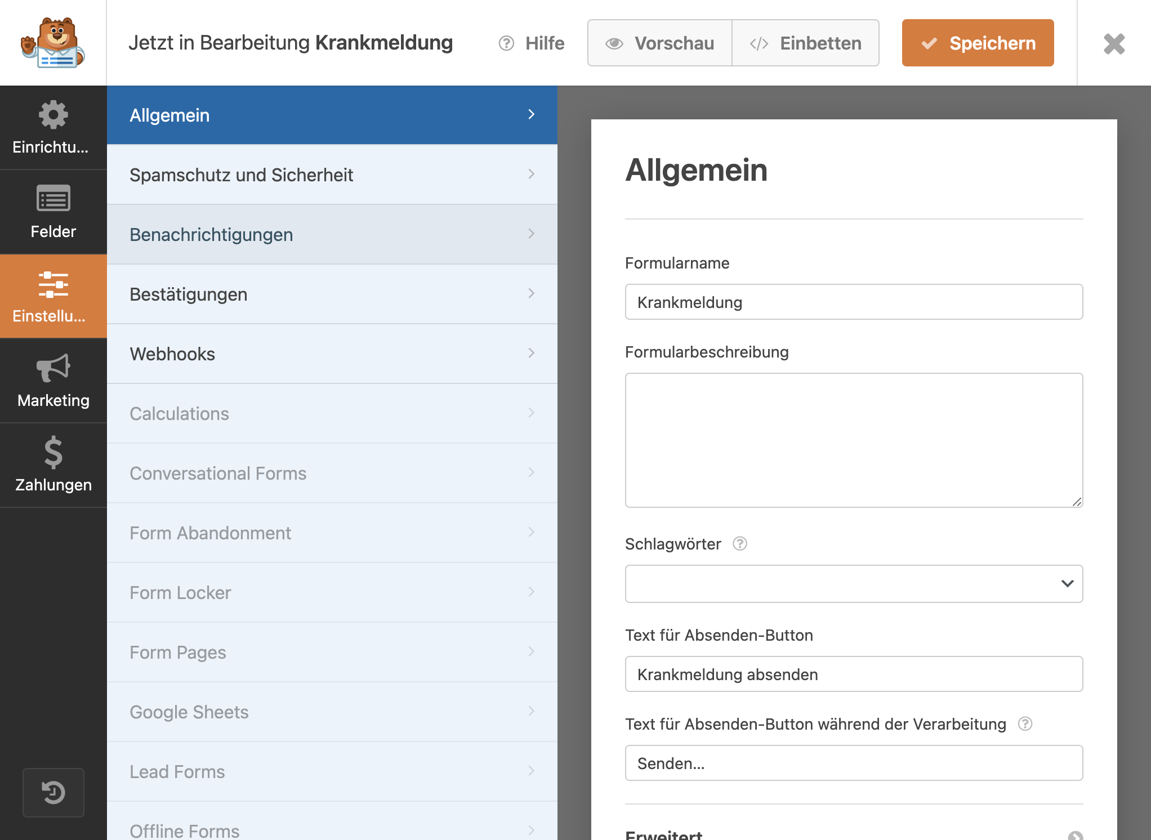Open the Form Abandonment entry
Image resolution: width=1151 pixels, height=840 pixels.
click(x=332, y=533)
